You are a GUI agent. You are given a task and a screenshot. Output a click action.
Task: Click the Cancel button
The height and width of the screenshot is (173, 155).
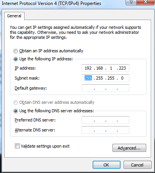pos(137,165)
